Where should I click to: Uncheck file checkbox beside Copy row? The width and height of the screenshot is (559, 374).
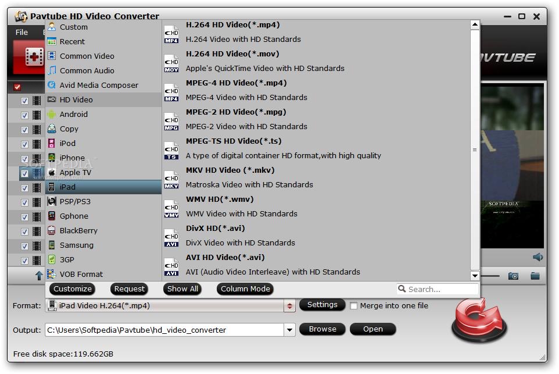tap(24, 130)
